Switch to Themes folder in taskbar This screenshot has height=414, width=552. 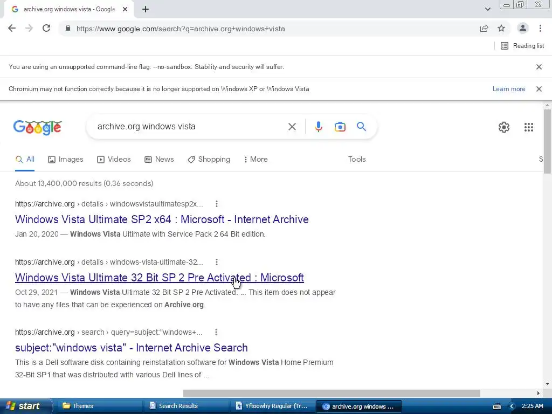pyautogui.click(x=99, y=406)
